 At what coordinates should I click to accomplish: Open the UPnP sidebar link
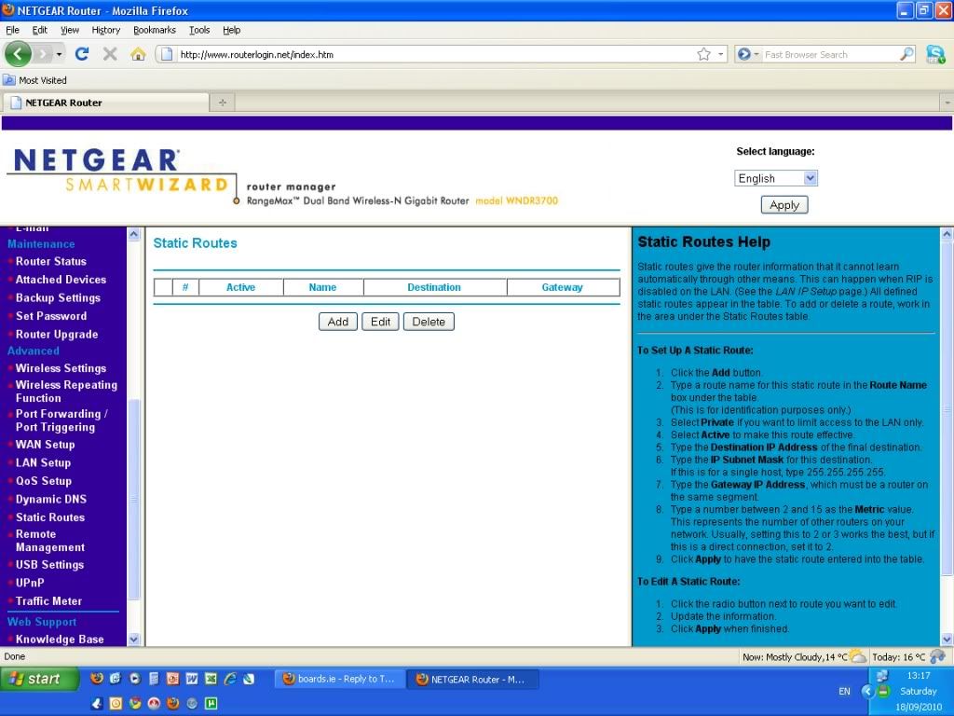coord(30,583)
